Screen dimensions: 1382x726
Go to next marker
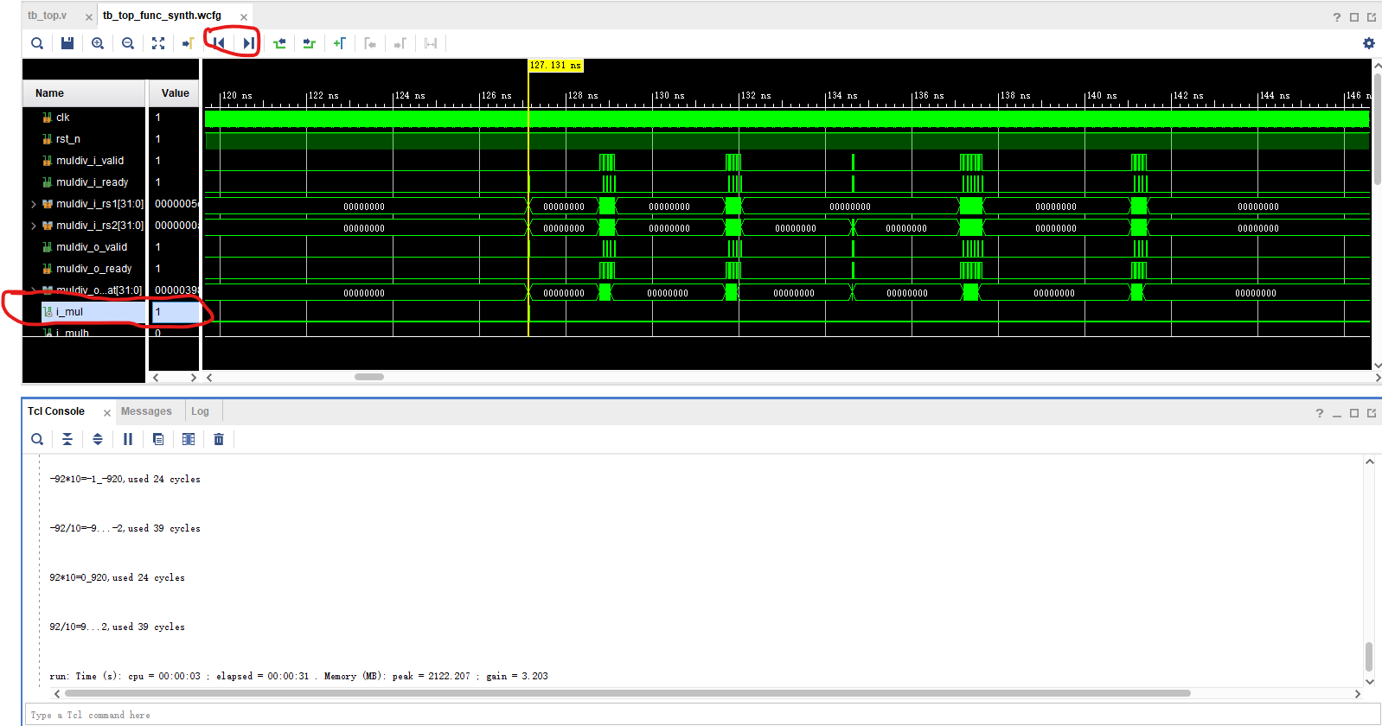pyautogui.click(x=400, y=43)
